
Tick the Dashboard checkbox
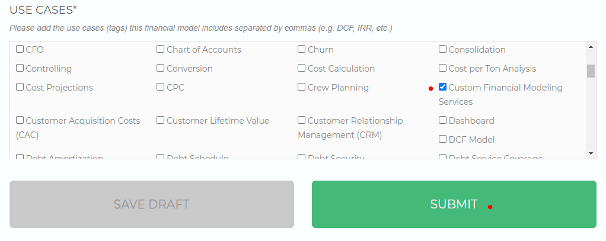pos(442,120)
